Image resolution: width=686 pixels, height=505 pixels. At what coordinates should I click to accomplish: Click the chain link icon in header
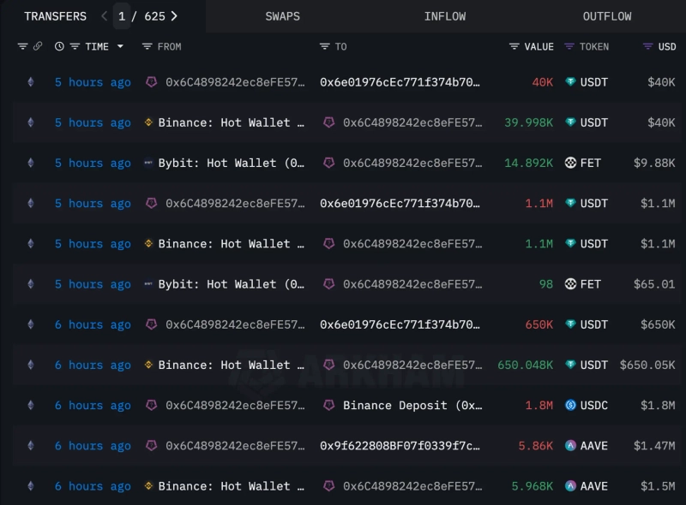(38, 46)
